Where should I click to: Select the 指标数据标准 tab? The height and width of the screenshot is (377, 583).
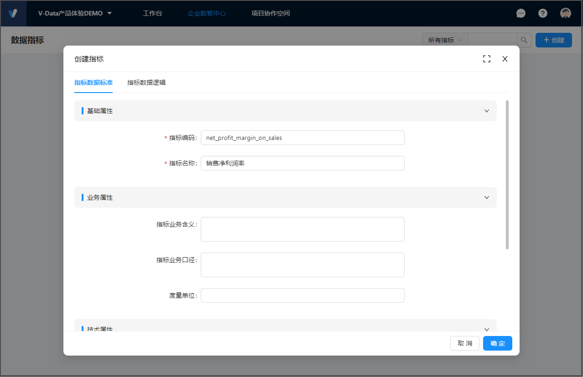pyautogui.click(x=94, y=83)
